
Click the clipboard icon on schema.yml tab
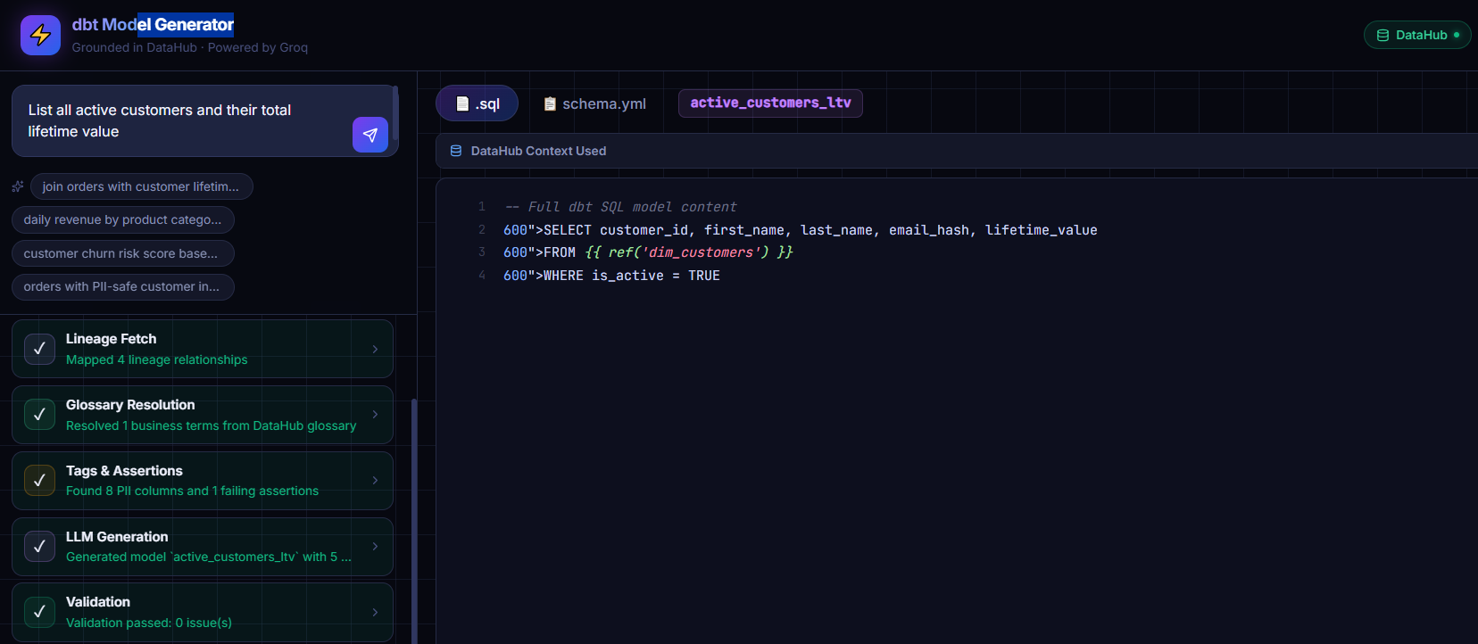click(550, 103)
